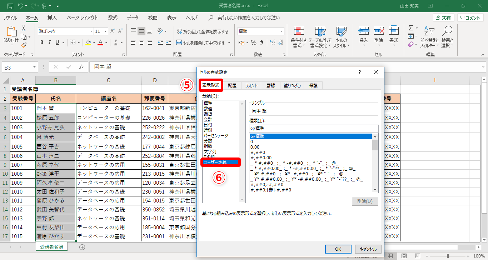This screenshot has width=488, height=260.
Task: Click the search box 実行したい作業を入力してください
Action: [x=249, y=17]
